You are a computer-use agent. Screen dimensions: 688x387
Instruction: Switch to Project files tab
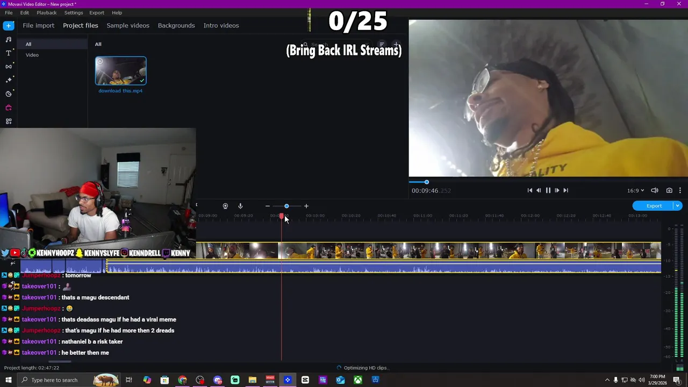point(81,25)
